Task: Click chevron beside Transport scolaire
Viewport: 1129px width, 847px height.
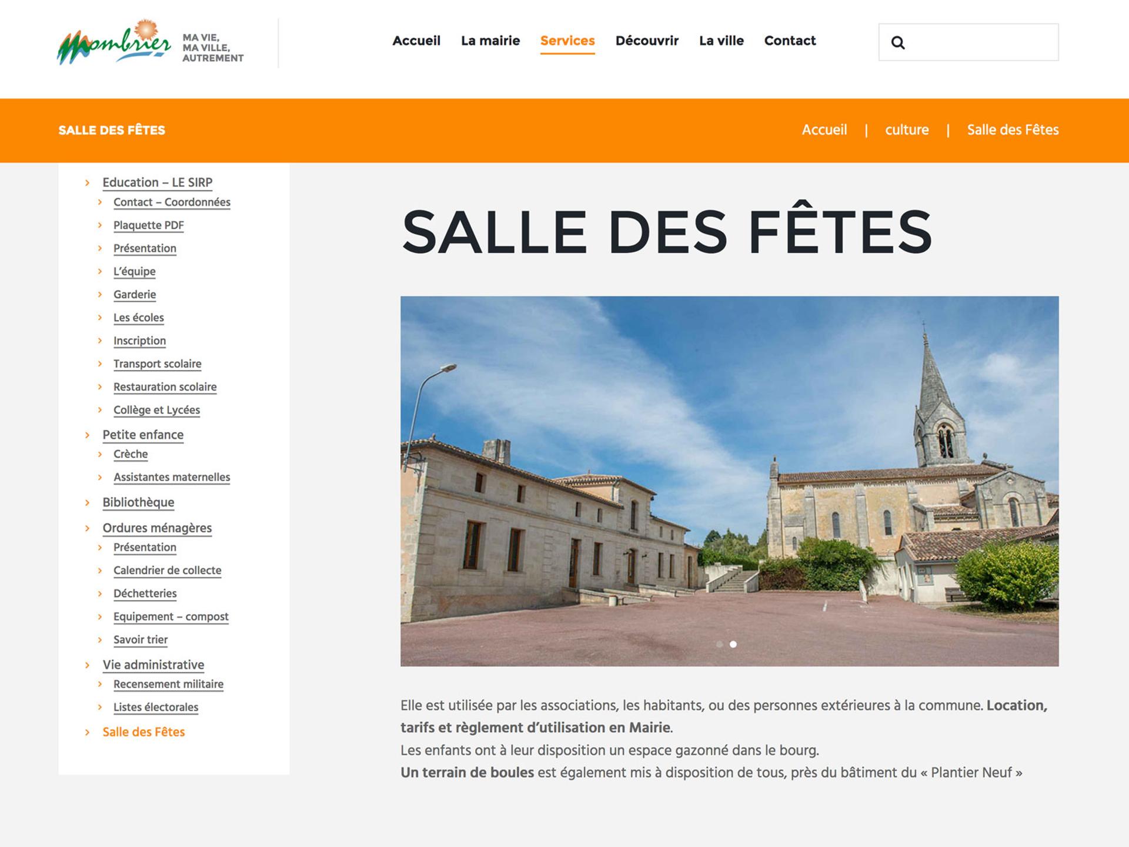Action: pos(100,364)
